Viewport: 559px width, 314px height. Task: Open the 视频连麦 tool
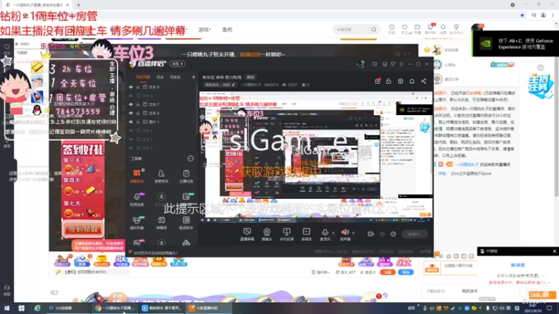point(136,200)
